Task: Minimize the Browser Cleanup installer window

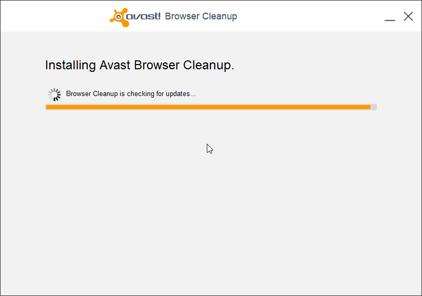Action: pos(389,17)
